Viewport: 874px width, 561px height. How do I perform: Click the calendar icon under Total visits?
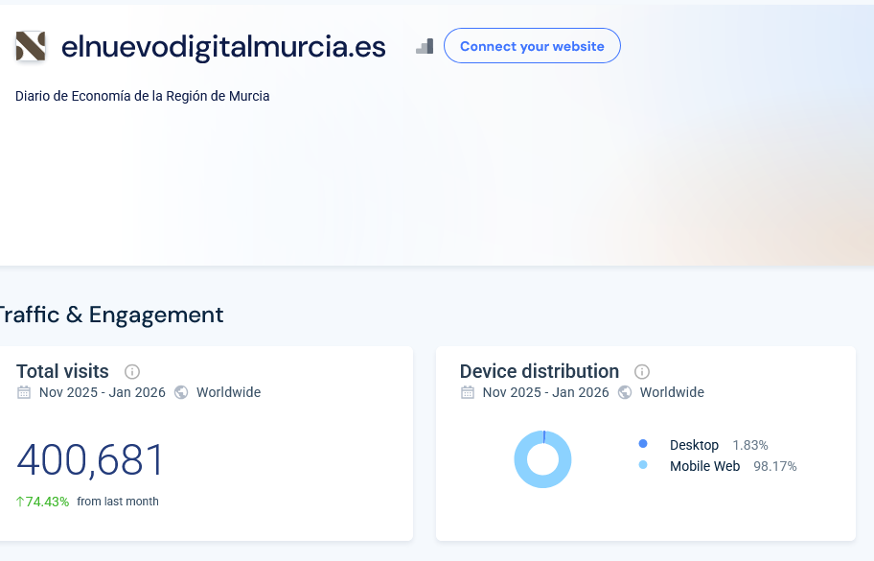point(24,392)
